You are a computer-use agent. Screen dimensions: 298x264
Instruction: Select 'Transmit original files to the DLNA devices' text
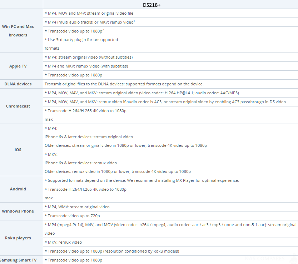pyautogui.click(x=124, y=84)
